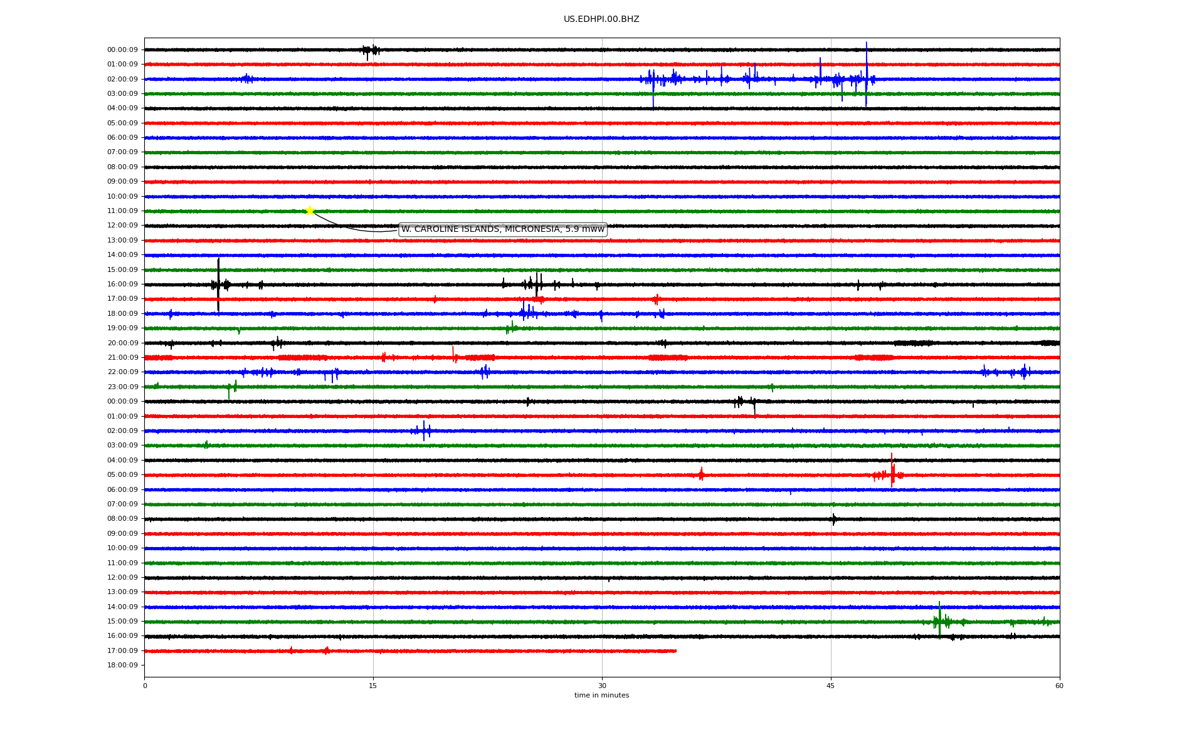The width and height of the screenshot is (1204, 752).
Task: Click the 23:00:09 row label
Action: pyautogui.click(x=122, y=387)
